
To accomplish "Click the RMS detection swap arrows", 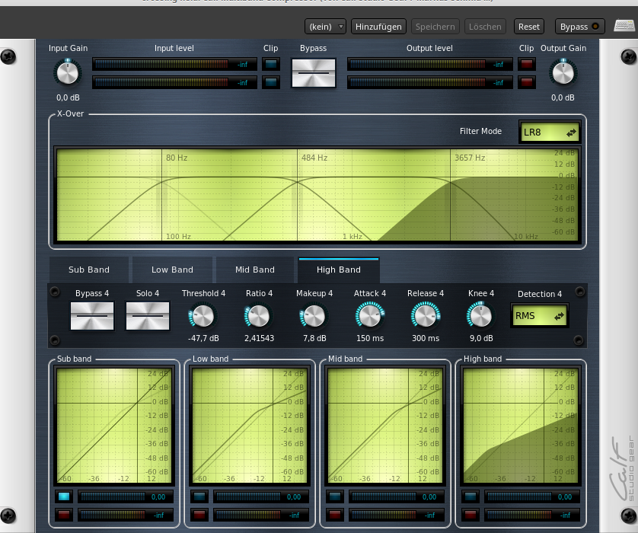I will click(x=559, y=316).
